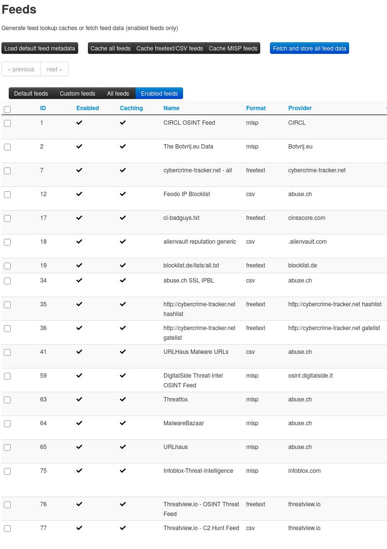The image size is (387, 549).
Task: Tick the checkbox for Threatfox feed
Action: [x=7, y=400]
